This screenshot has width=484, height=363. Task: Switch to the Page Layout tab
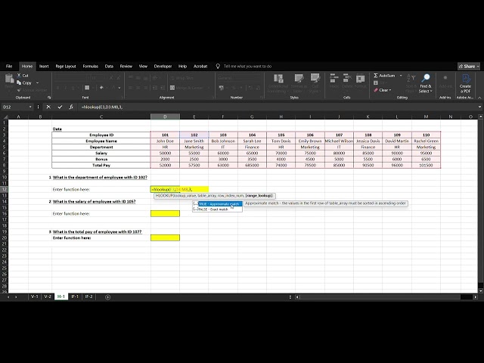pyautogui.click(x=66, y=66)
